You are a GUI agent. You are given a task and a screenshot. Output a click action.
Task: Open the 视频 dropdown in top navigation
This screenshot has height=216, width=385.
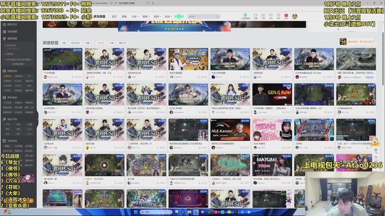157,17
